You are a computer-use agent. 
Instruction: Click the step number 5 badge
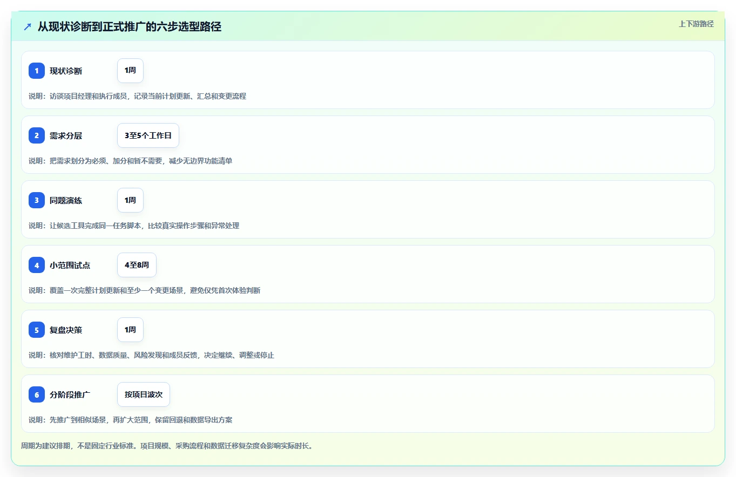(x=37, y=330)
